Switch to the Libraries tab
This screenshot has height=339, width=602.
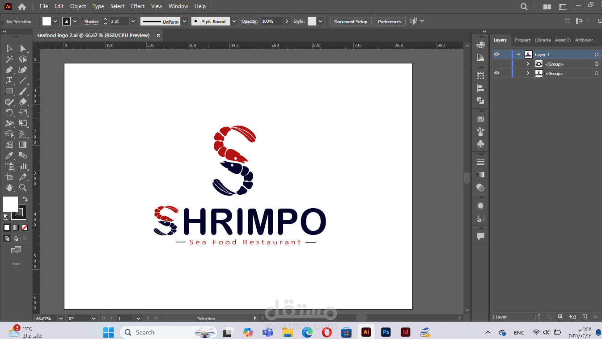[543, 40]
